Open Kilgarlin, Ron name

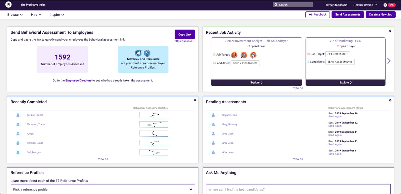coord(230,115)
